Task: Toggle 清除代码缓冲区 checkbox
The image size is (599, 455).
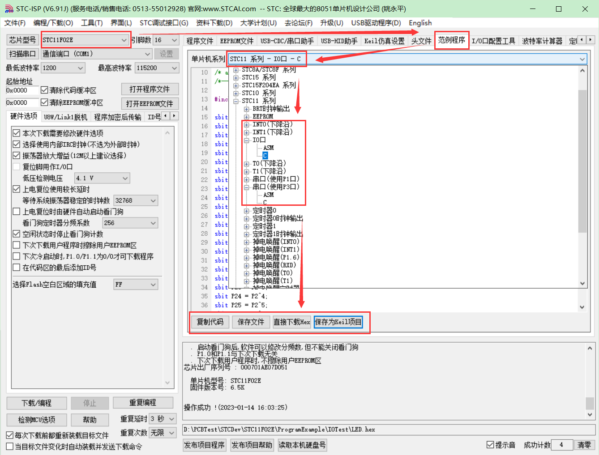Action: [44, 90]
